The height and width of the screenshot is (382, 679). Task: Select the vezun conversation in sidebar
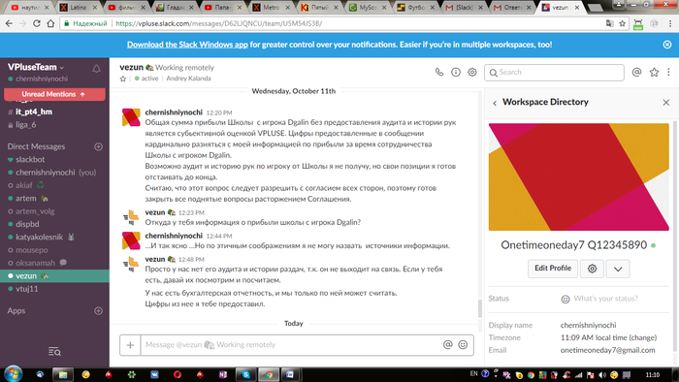pos(54,275)
